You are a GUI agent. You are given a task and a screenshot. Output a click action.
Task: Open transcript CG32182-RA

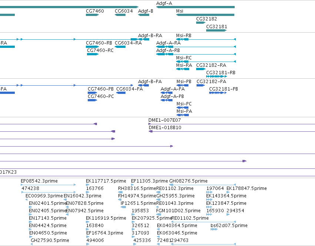[211, 65]
